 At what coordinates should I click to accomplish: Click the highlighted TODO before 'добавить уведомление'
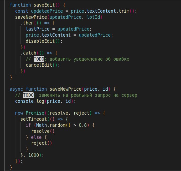point(39,59)
